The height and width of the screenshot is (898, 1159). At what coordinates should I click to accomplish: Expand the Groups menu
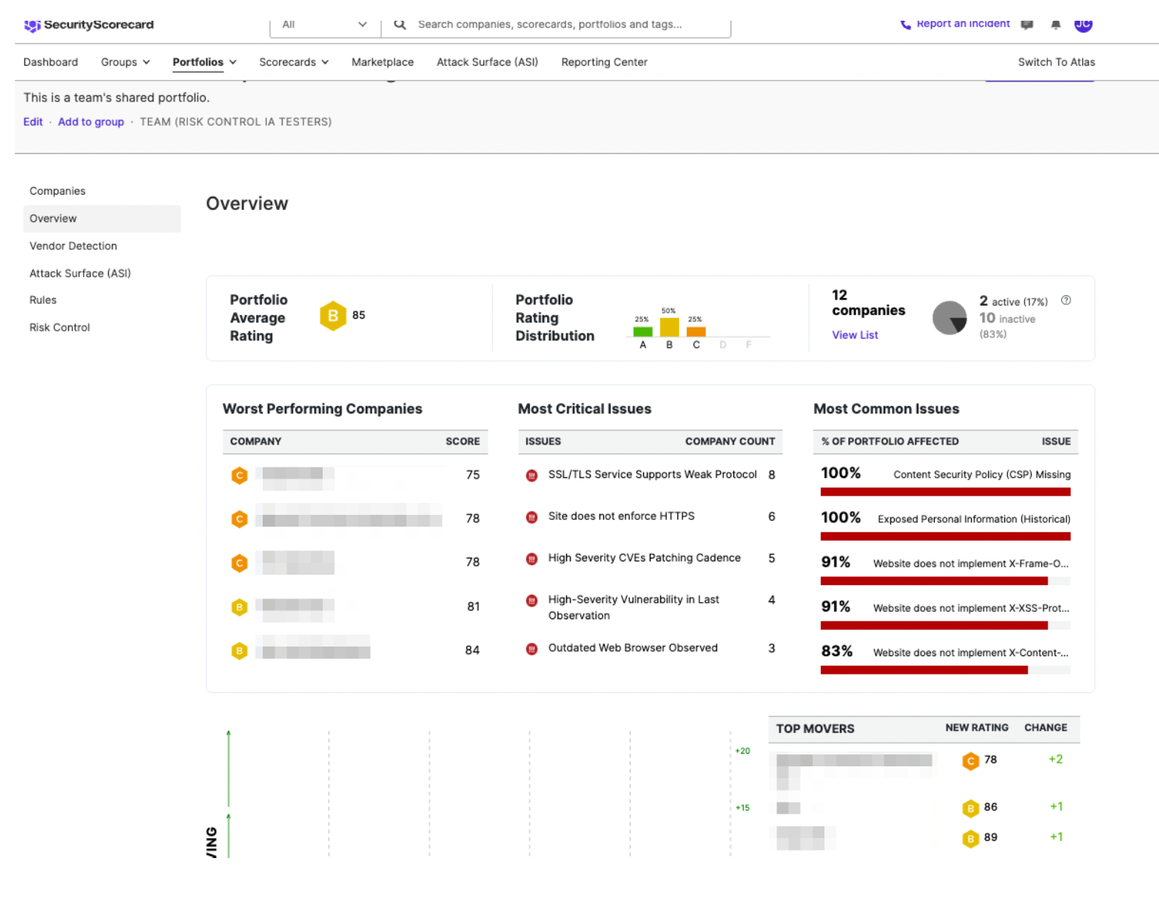coord(125,62)
